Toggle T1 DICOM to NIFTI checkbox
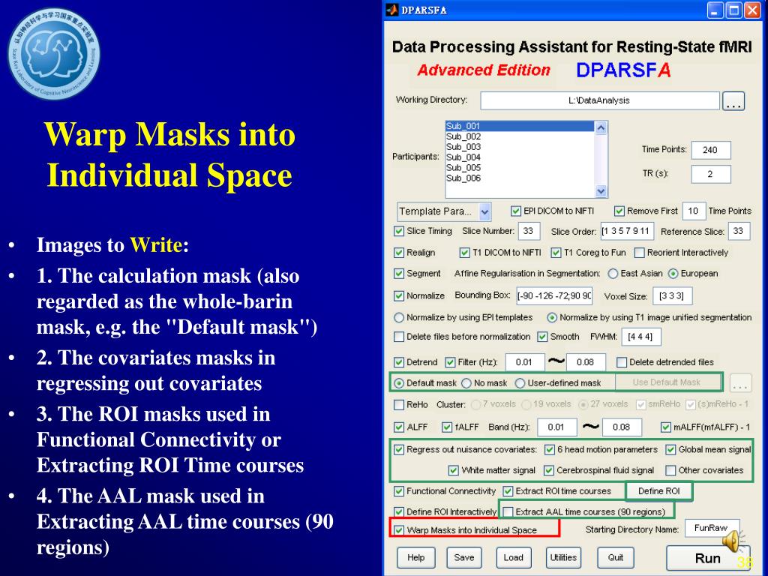 pyautogui.click(x=464, y=253)
